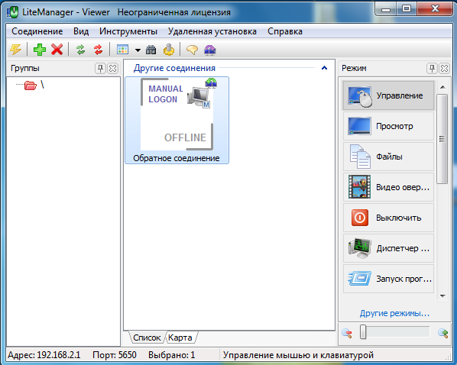The width and height of the screenshot is (457, 365).
Task: Delete the connection with the red X icon
Action: [57, 50]
